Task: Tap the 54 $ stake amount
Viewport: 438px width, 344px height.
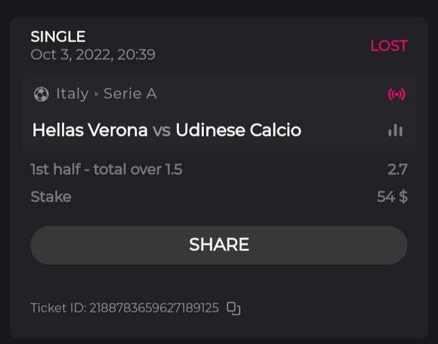Action: pyautogui.click(x=392, y=197)
